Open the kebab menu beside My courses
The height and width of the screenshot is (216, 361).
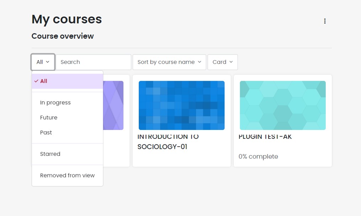(325, 21)
